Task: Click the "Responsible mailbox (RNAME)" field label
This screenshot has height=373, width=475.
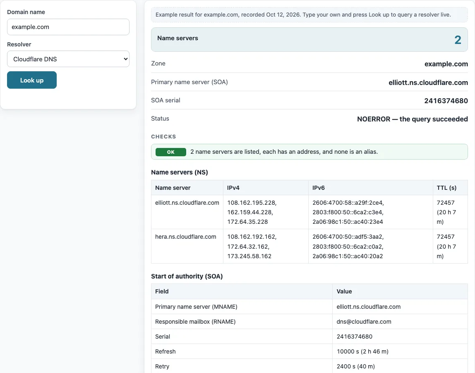Action: point(195,322)
